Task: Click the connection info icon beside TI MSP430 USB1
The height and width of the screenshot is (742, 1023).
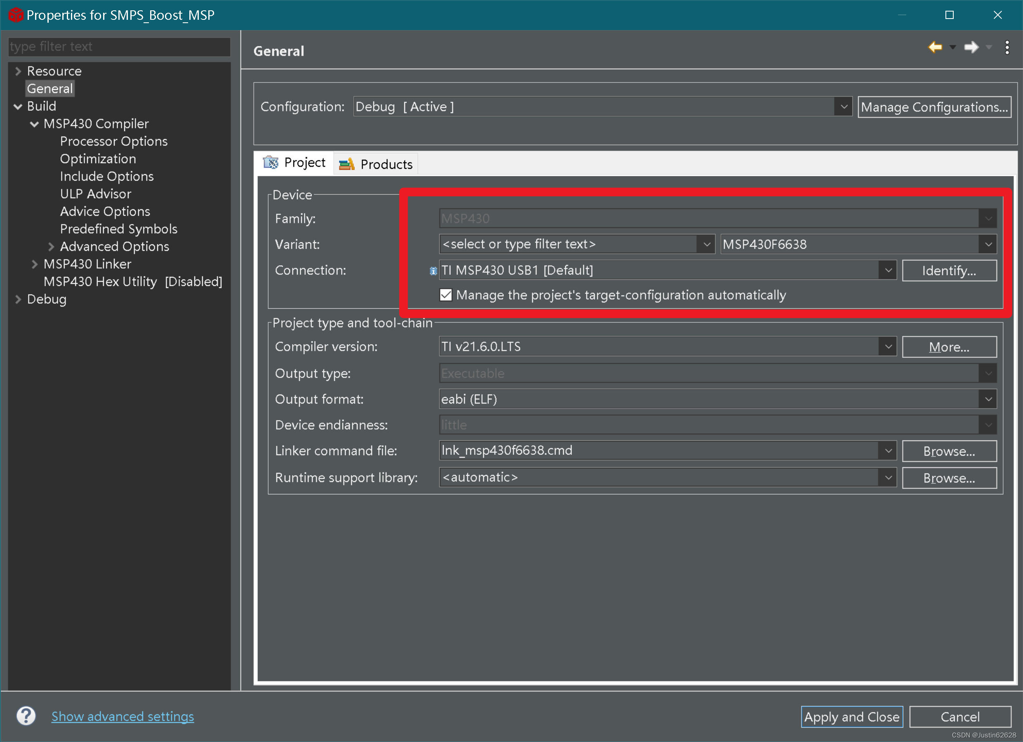Action: coord(433,271)
